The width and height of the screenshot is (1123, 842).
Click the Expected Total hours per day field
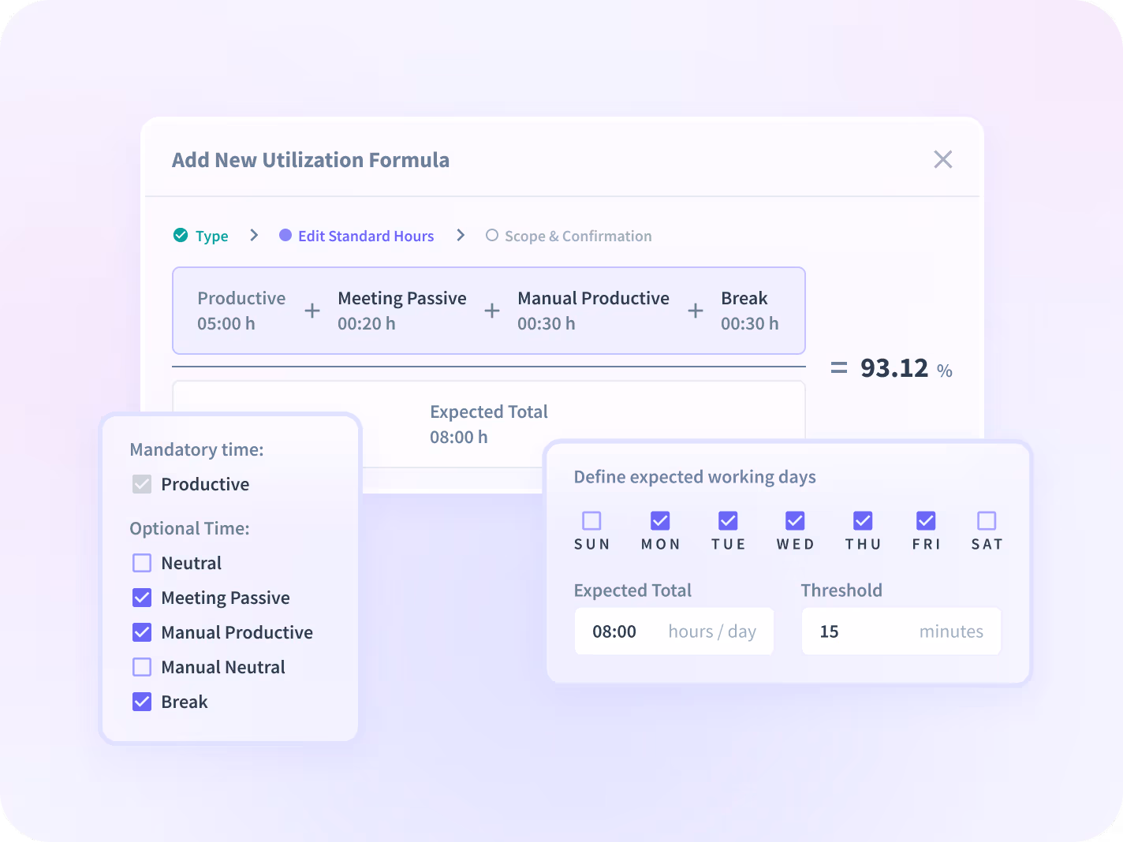click(x=674, y=631)
